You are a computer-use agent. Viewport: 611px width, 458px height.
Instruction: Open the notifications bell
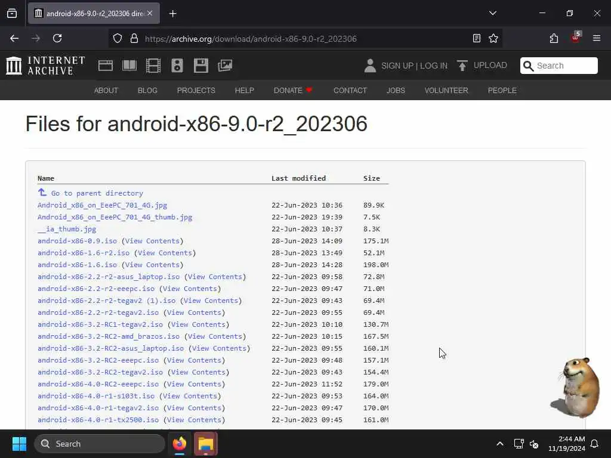click(595, 444)
